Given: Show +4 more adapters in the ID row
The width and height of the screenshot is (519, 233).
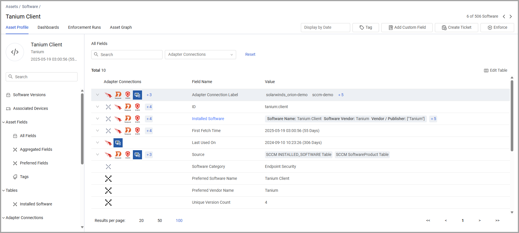Looking at the screenshot, I should tap(149, 107).
